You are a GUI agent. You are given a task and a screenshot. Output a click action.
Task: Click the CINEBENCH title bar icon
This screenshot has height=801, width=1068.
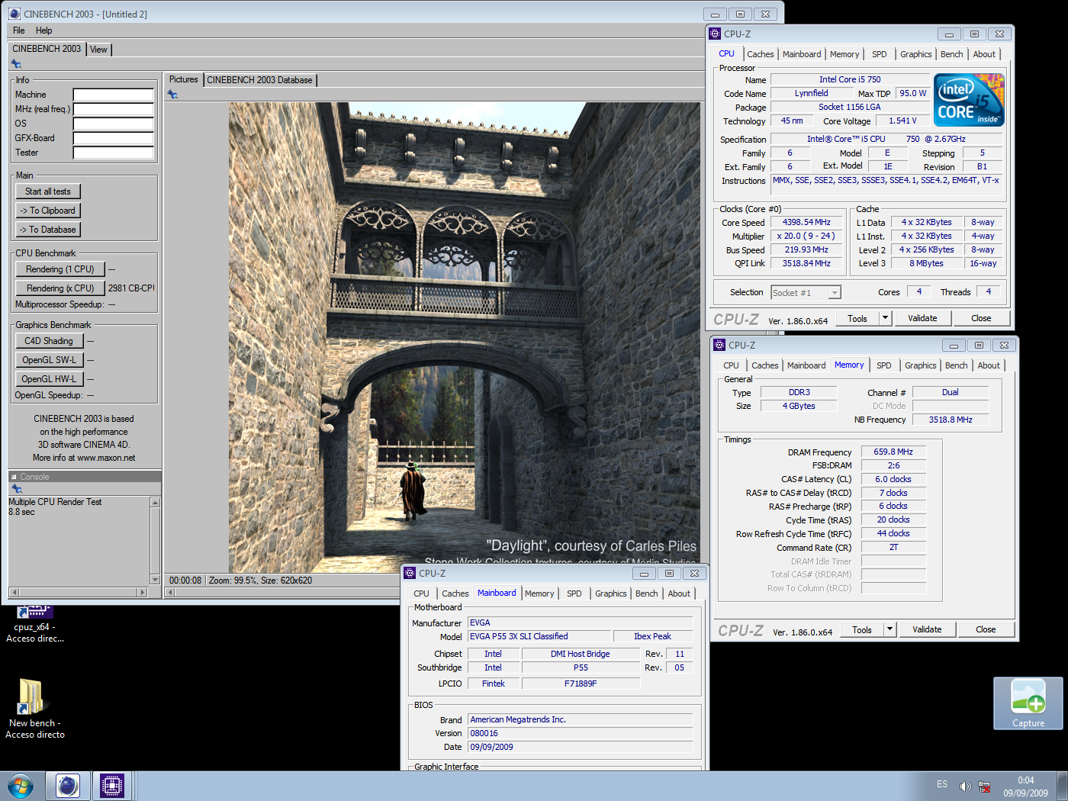click(x=14, y=14)
